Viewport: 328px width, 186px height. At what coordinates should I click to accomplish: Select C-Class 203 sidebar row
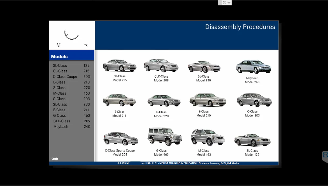coord(71,99)
